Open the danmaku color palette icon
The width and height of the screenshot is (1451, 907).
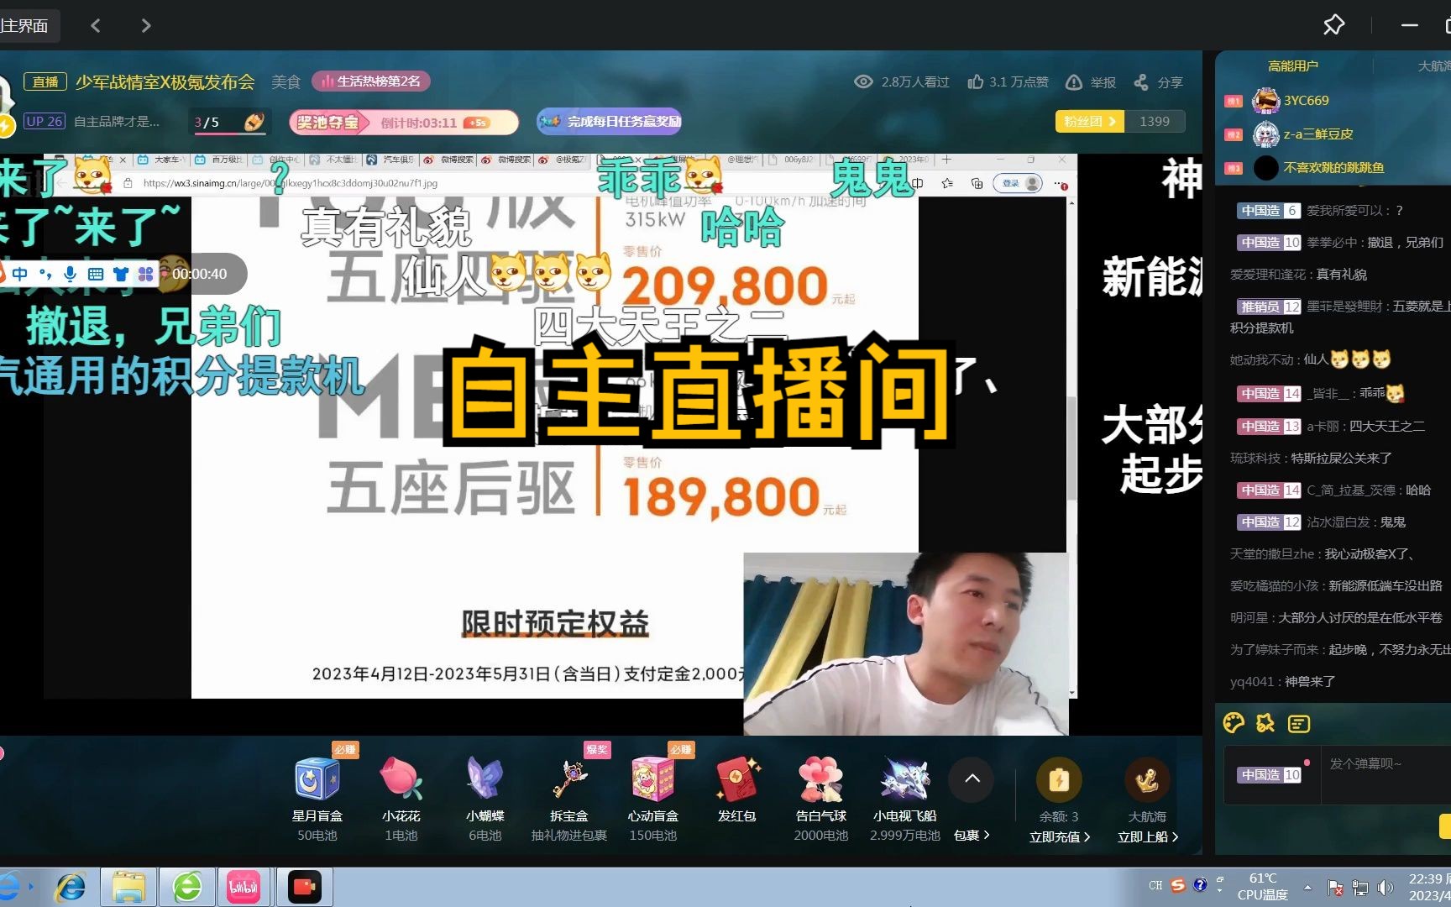point(1234,723)
